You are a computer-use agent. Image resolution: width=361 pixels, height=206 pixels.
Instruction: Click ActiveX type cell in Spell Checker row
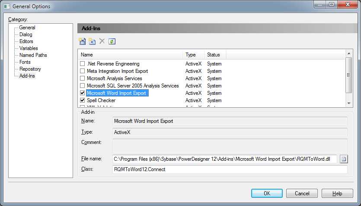coord(193,100)
